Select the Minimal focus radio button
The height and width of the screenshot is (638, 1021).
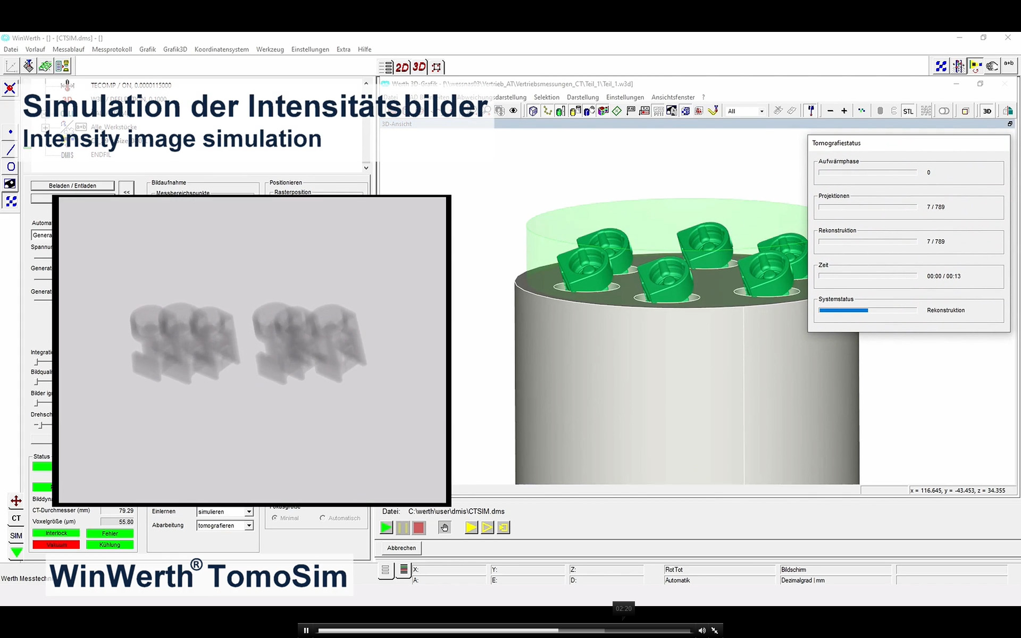coord(275,518)
